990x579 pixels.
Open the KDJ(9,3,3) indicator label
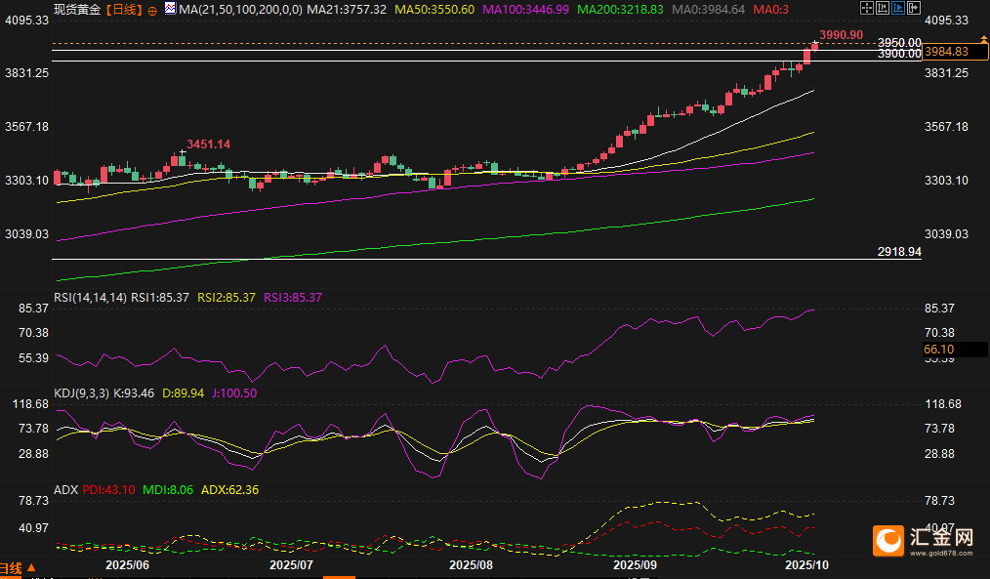pyautogui.click(x=83, y=393)
